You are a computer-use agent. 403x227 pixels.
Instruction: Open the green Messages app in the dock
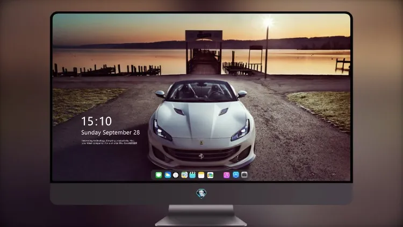(x=159, y=175)
